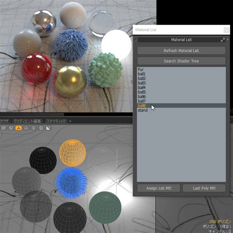
Task: Click the Assign List Mtl button
Action: pyautogui.click(x=159, y=188)
